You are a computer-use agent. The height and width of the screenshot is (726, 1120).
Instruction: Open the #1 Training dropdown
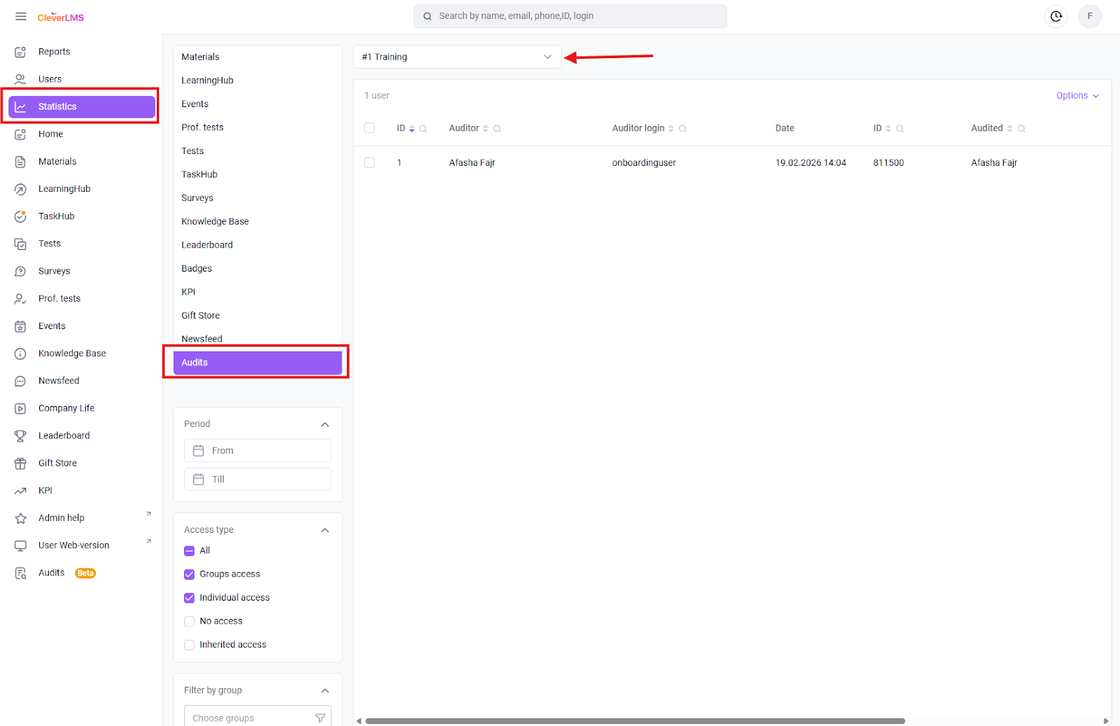(x=456, y=57)
